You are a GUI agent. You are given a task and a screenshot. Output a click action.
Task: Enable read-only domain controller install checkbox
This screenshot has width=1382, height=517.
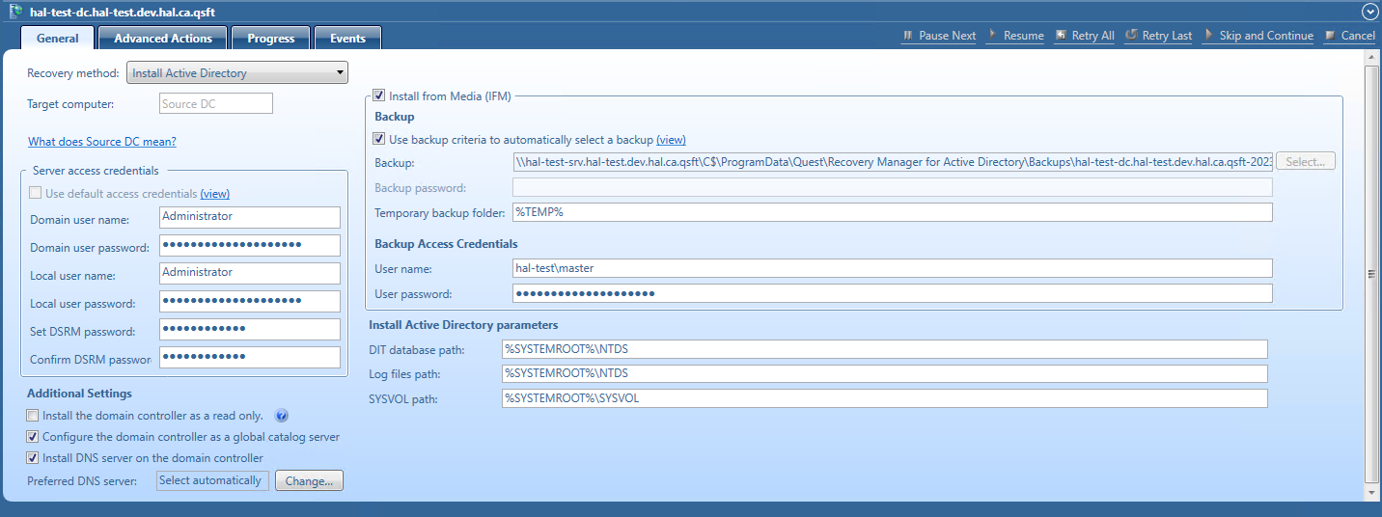[33, 416]
